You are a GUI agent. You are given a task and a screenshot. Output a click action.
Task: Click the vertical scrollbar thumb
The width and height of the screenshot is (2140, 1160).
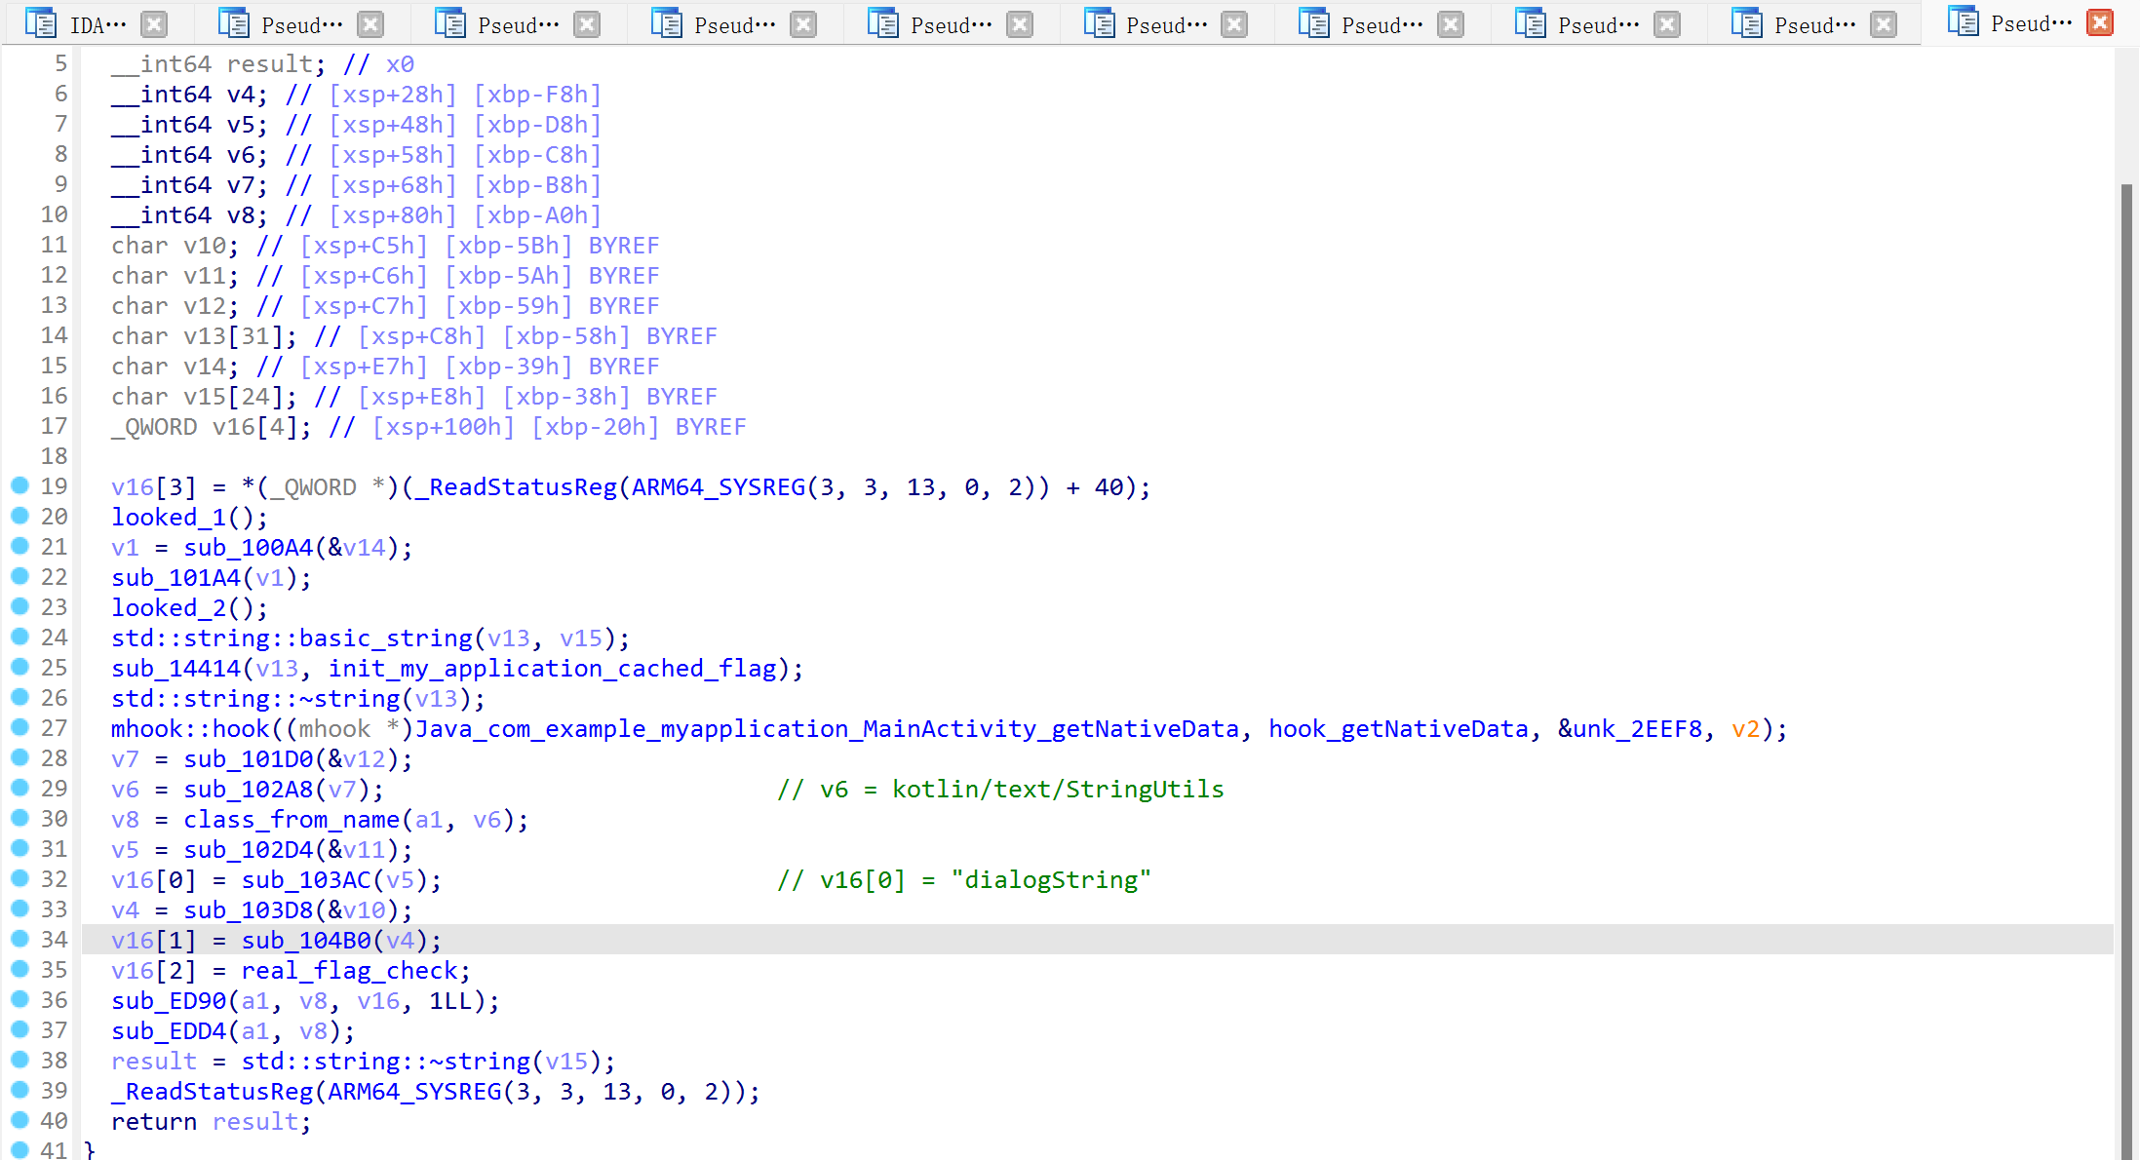click(2125, 663)
